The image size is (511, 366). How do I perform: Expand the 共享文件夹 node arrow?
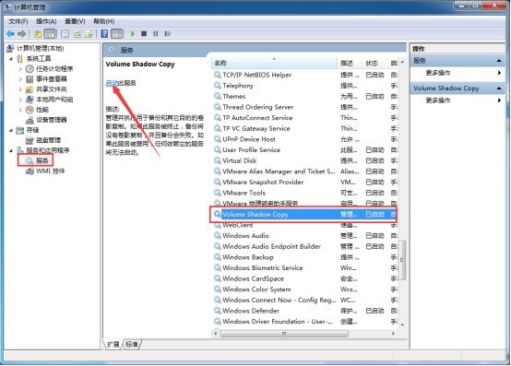(x=20, y=89)
